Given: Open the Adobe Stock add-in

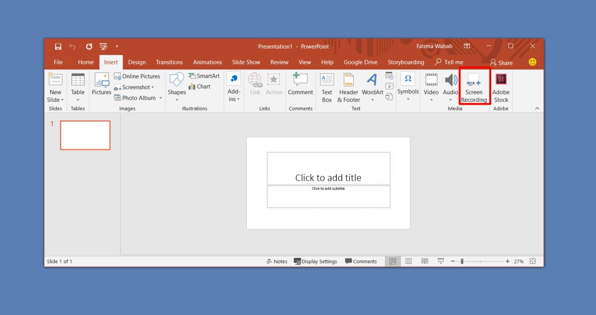Looking at the screenshot, I should click(x=501, y=80).
